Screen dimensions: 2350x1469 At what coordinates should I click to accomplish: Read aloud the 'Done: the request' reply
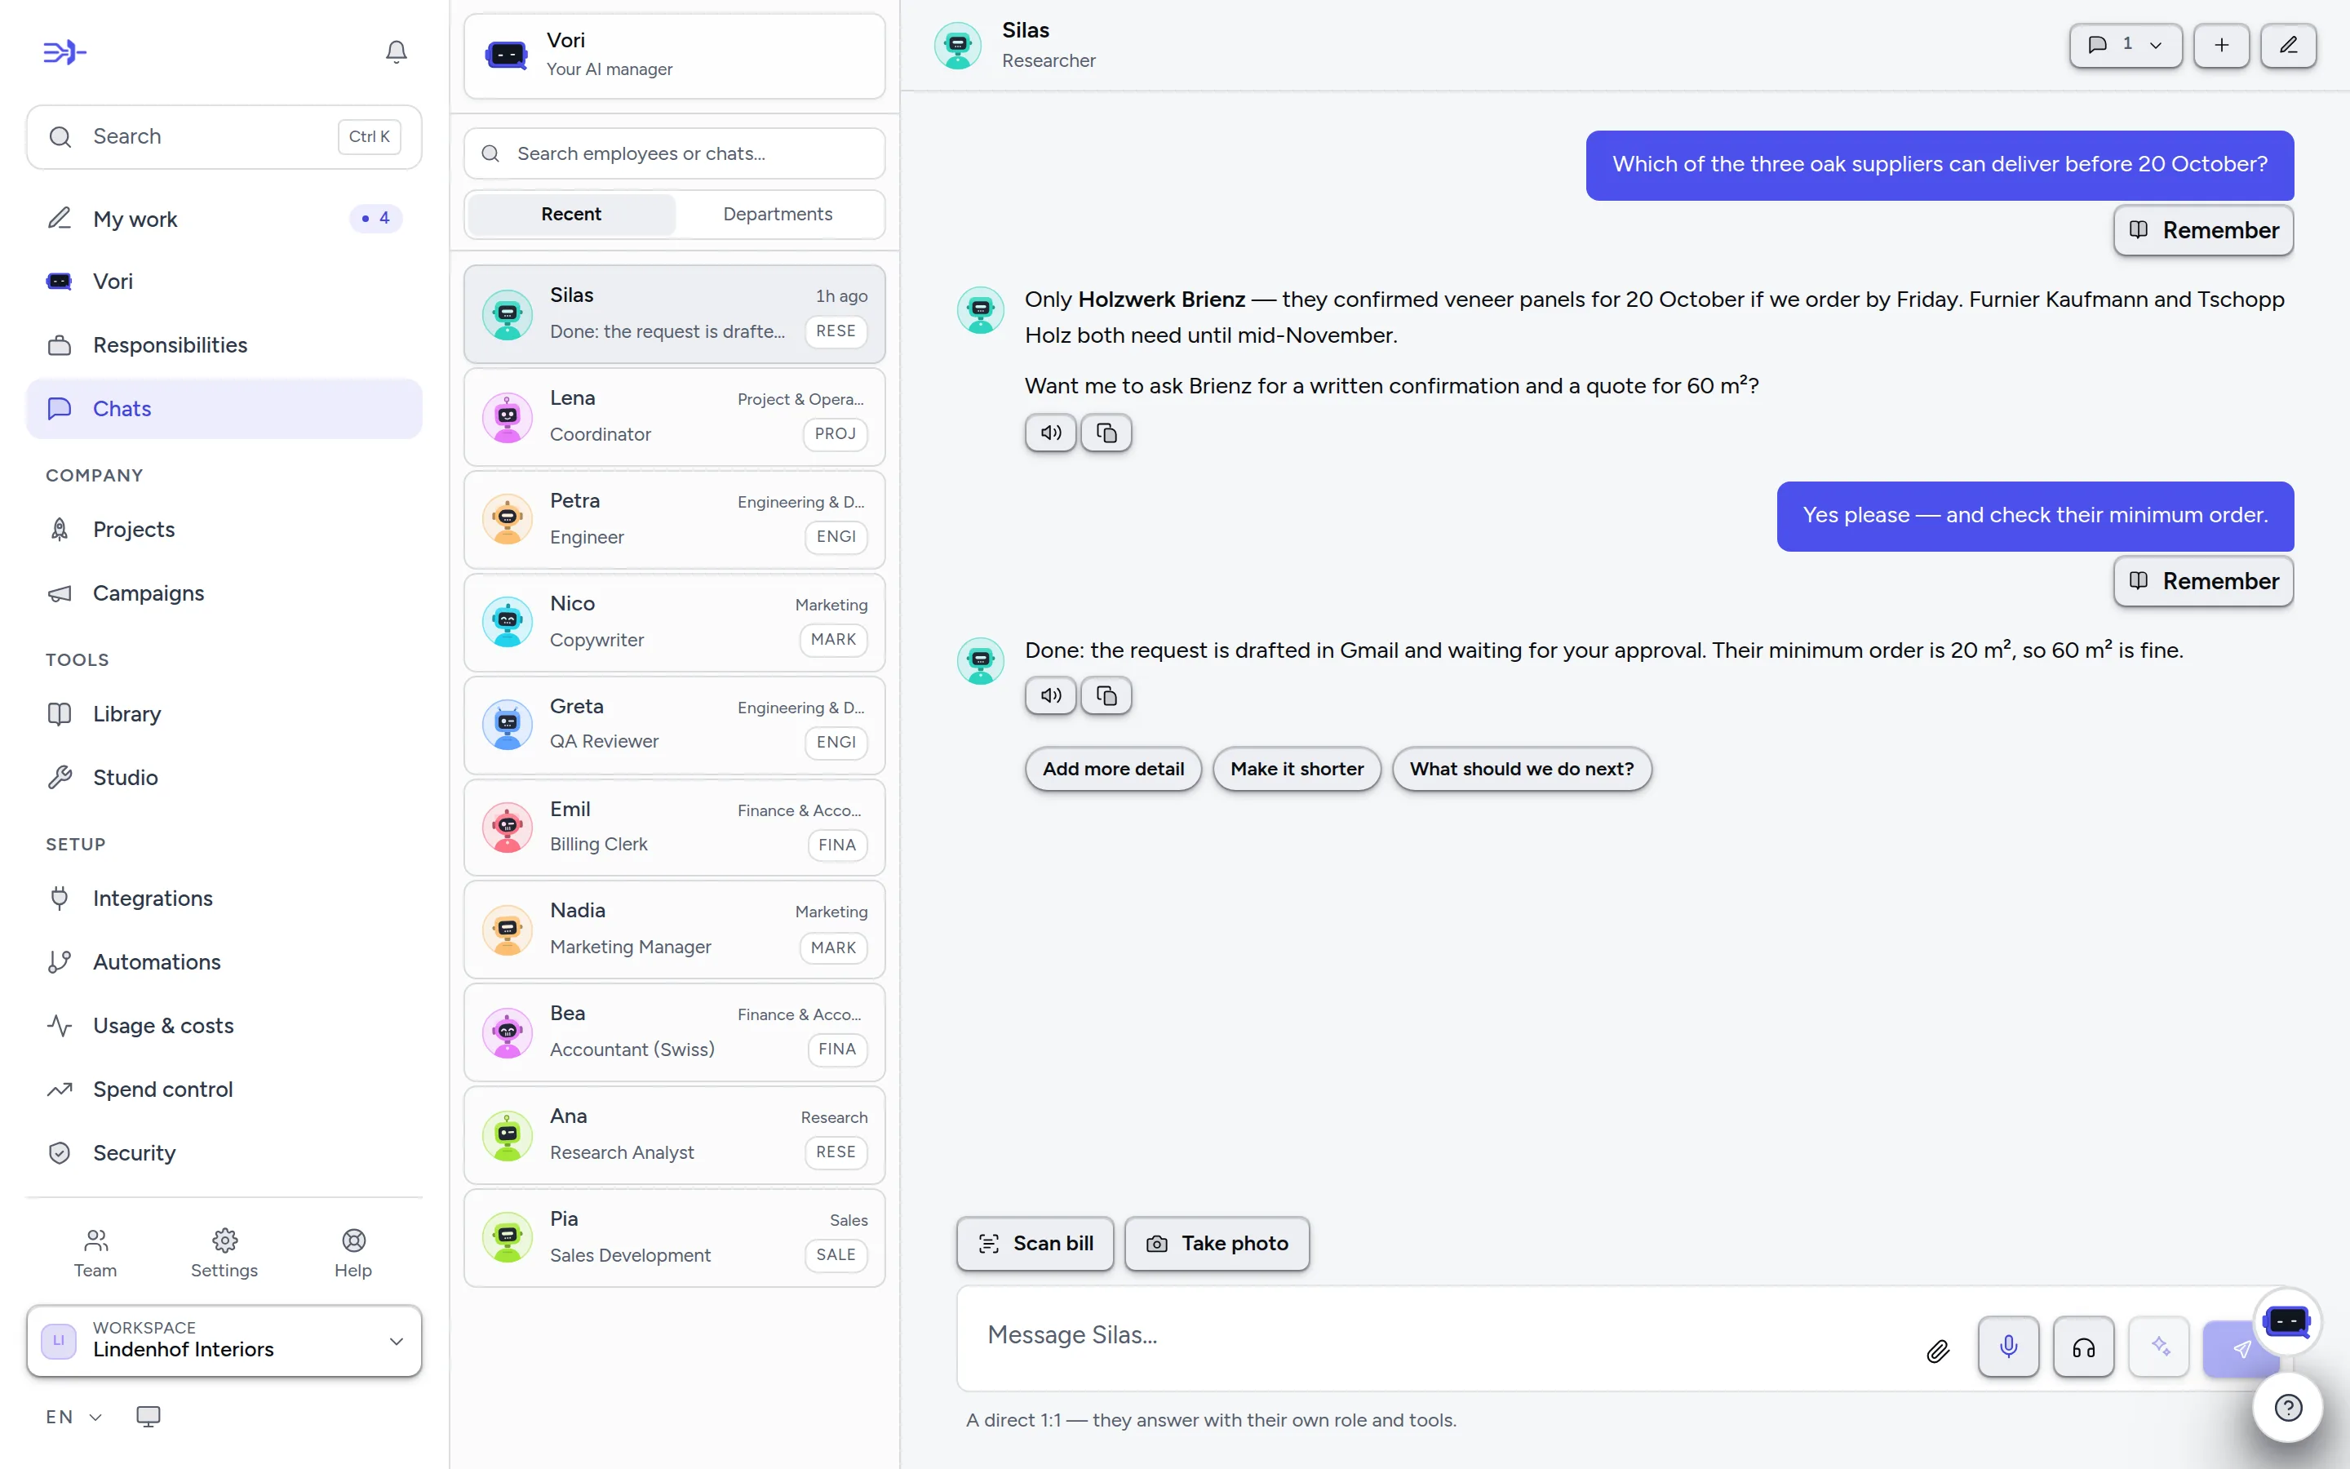(x=1051, y=695)
